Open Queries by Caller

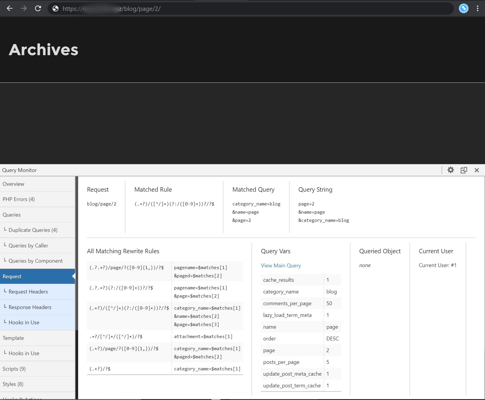(28, 245)
